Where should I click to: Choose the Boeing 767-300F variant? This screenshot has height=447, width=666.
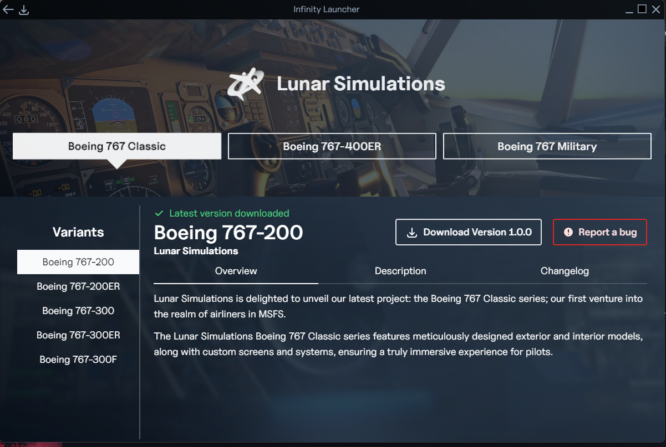(78, 359)
